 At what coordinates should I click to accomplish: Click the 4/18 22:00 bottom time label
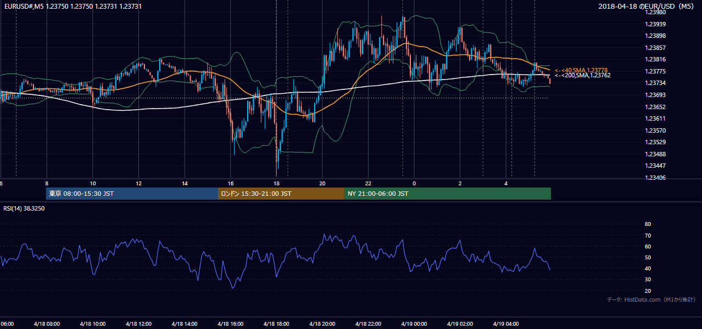point(368,324)
